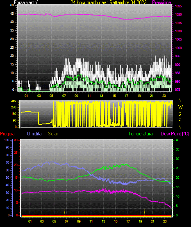The image size is (191, 227).
Task: Click the Dew Point (°C) label
Action: [x=175, y=134]
